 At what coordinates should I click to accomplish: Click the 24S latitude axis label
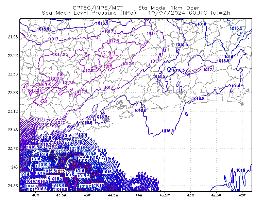(x=15, y=167)
